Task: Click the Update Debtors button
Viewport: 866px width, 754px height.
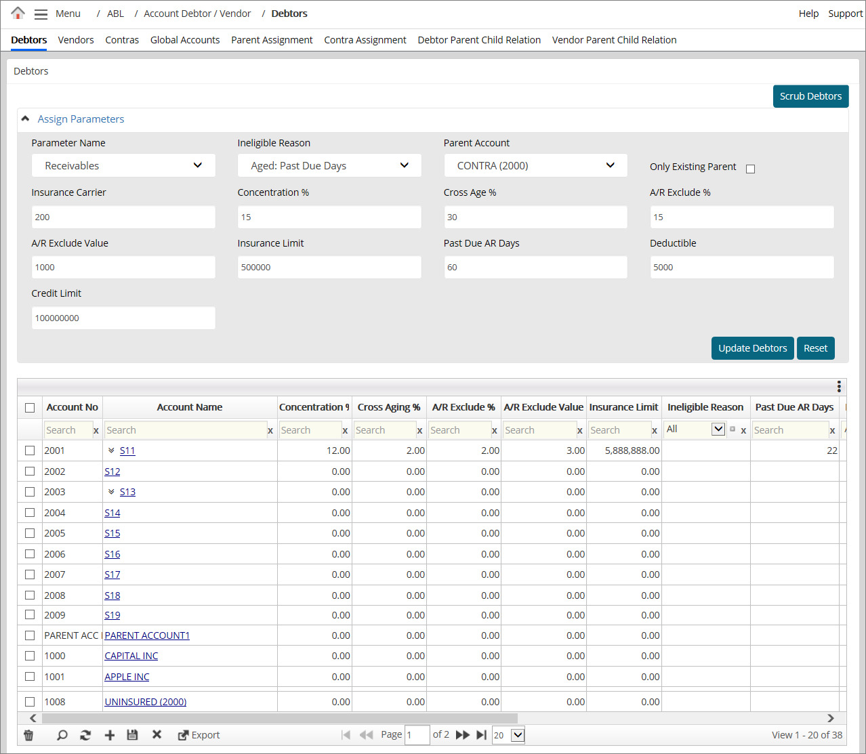Action: click(x=752, y=348)
